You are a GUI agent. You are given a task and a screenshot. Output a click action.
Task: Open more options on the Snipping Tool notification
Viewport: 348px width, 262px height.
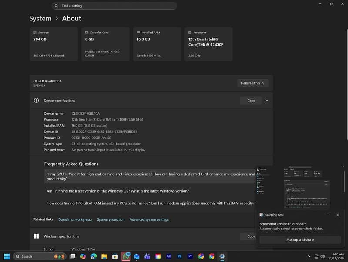point(328,215)
